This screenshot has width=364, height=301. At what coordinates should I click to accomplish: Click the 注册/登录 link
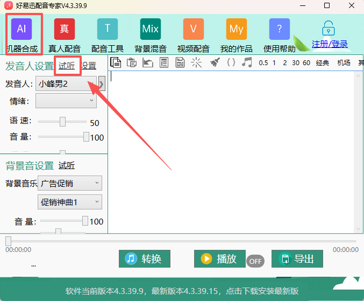tap(330, 44)
